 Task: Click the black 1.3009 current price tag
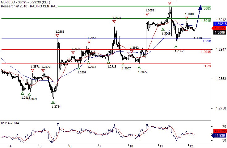pos(220,32)
